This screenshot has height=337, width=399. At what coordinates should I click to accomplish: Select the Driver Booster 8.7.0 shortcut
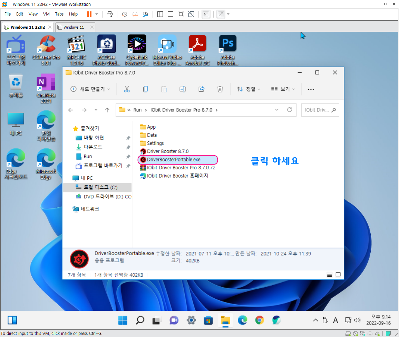click(x=164, y=151)
